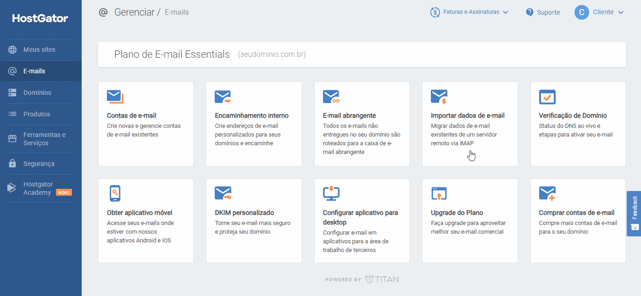
Task: Click the Titan logo in the footer
Action: [382, 279]
